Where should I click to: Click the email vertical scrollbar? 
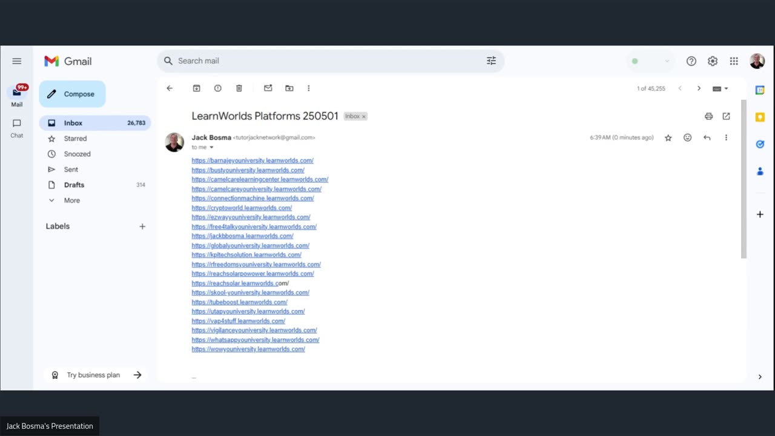coord(744,179)
